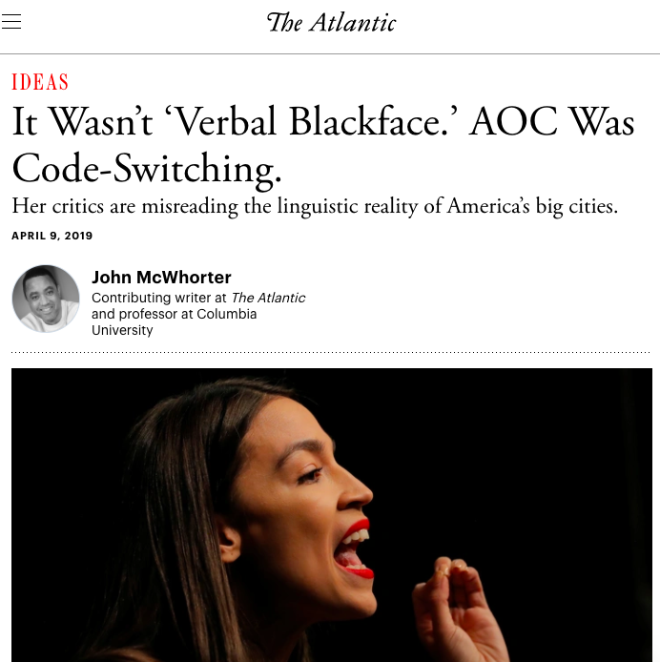The width and height of the screenshot is (660, 662).
Task: Click 'It Wasn't' at headline start
Action: coord(82,122)
